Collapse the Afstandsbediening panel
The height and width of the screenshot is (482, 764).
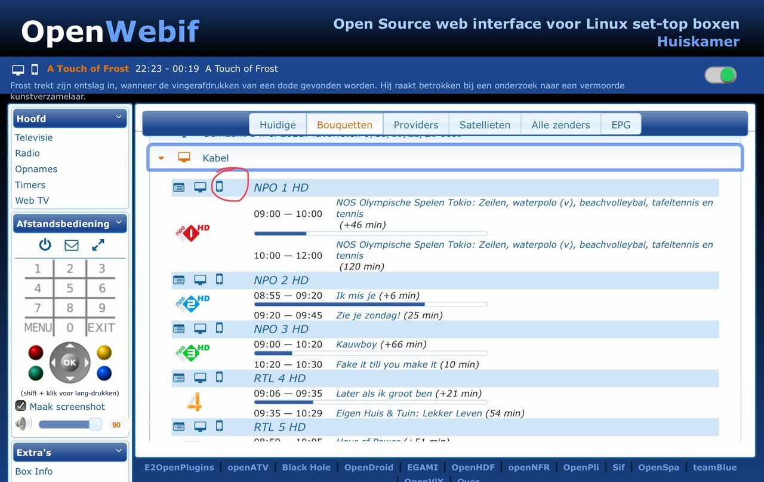click(118, 223)
